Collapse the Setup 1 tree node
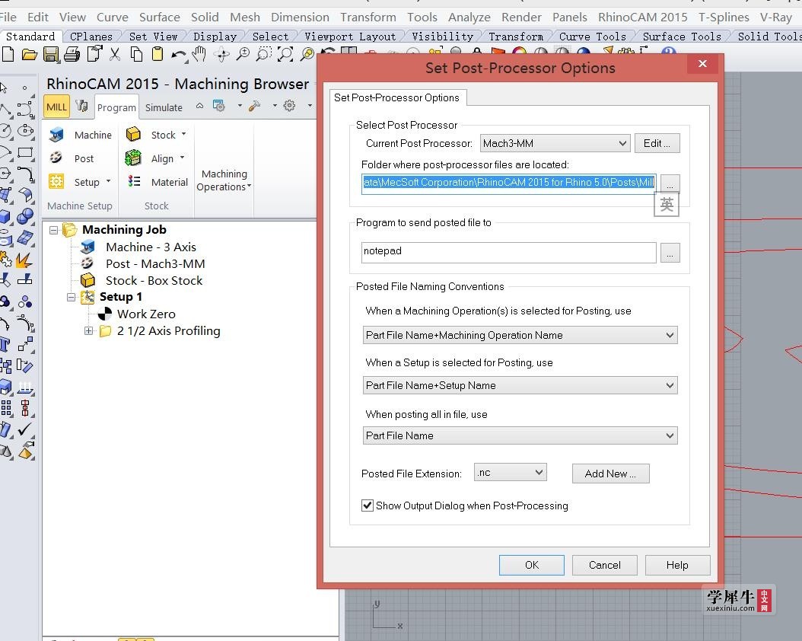The image size is (802, 641). pyautogui.click(x=71, y=297)
